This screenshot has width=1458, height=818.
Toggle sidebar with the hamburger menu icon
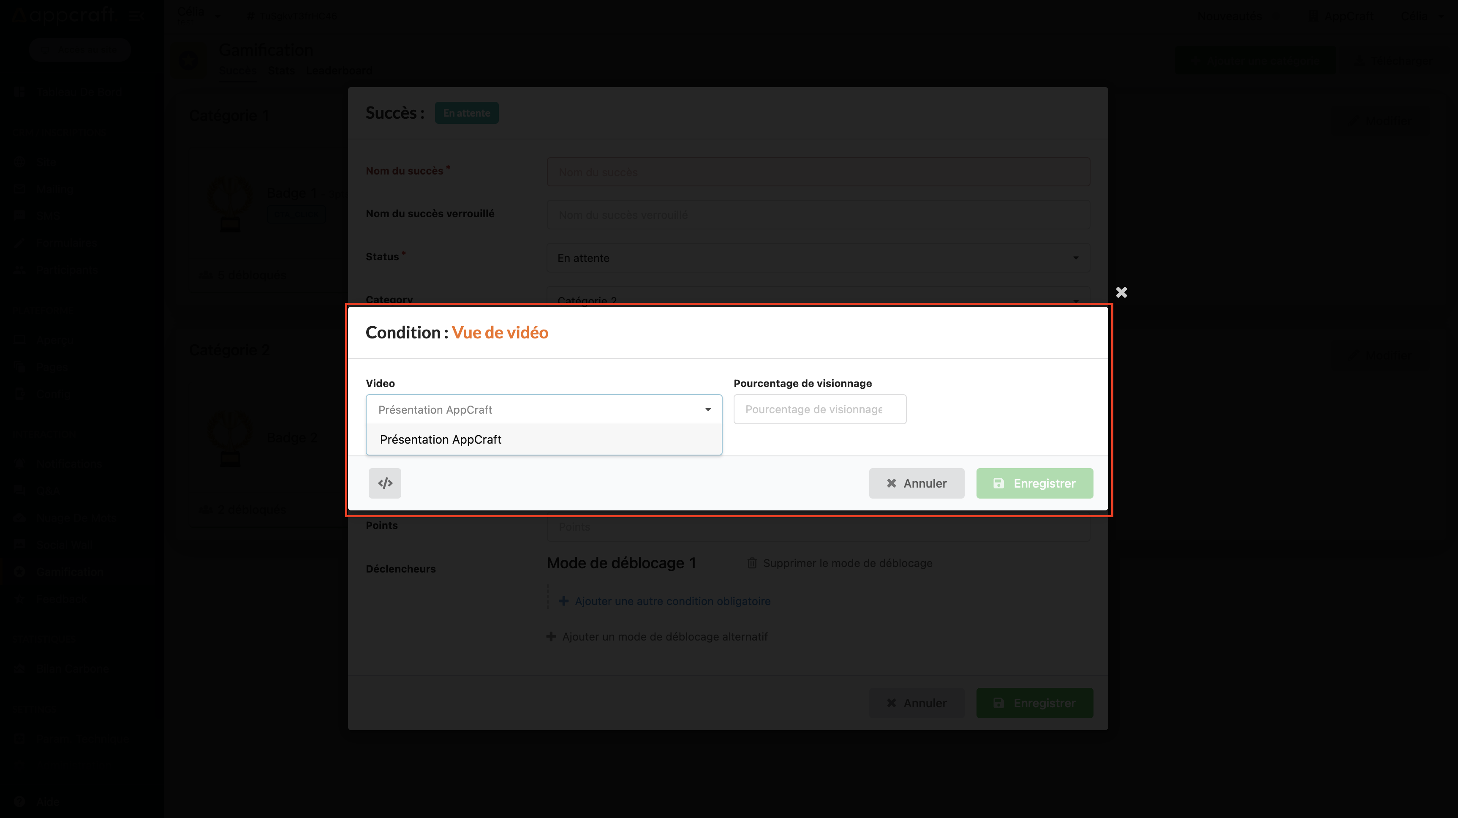pyautogui.click(x=135, y=16)
